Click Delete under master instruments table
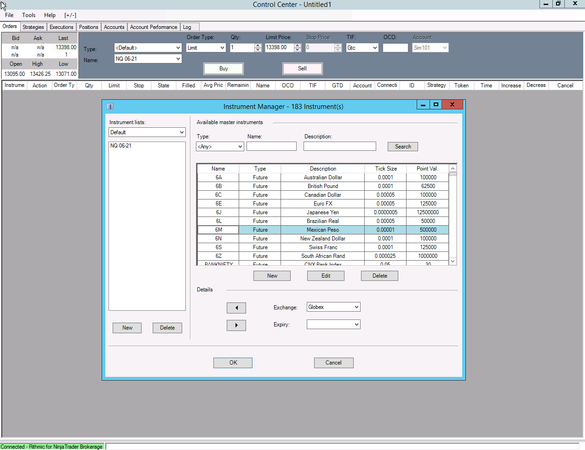Viewport: 585px width, 450px height. point(379,276)
